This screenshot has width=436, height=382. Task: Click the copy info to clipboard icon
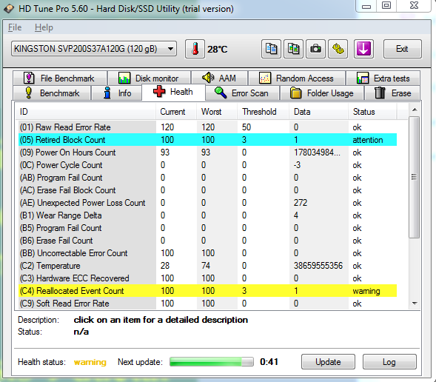(x=271, y=49)
